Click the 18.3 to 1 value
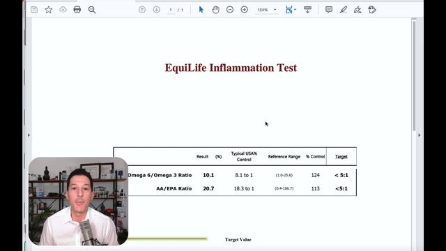Screen dimensions: 446x251 click(244, 188)
